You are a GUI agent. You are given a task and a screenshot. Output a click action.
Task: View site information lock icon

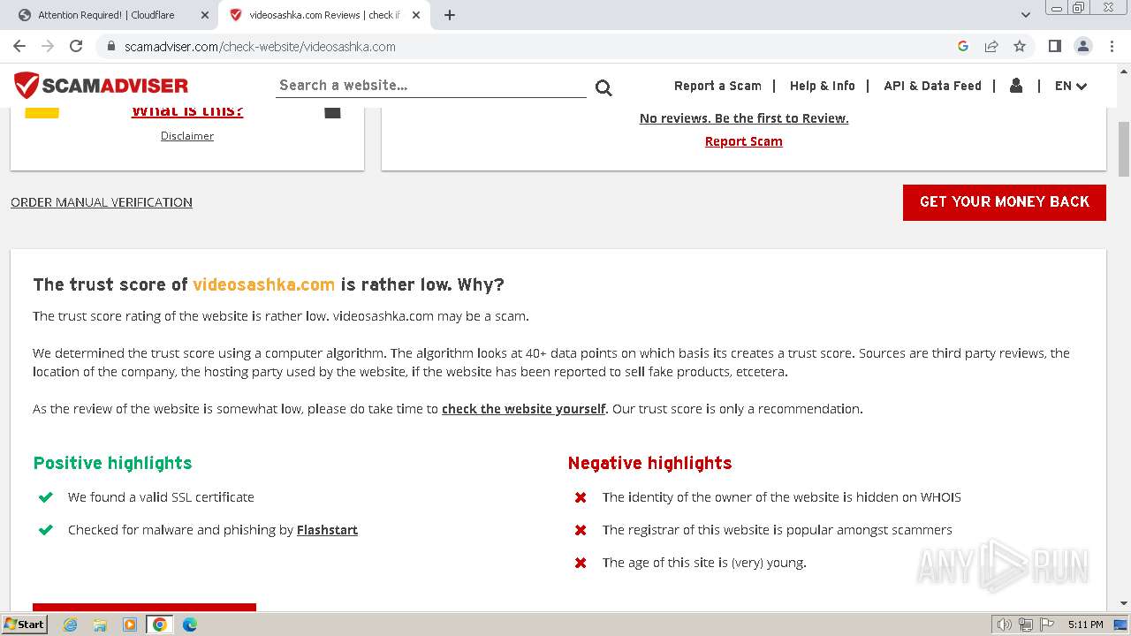(x=111, y=46)
